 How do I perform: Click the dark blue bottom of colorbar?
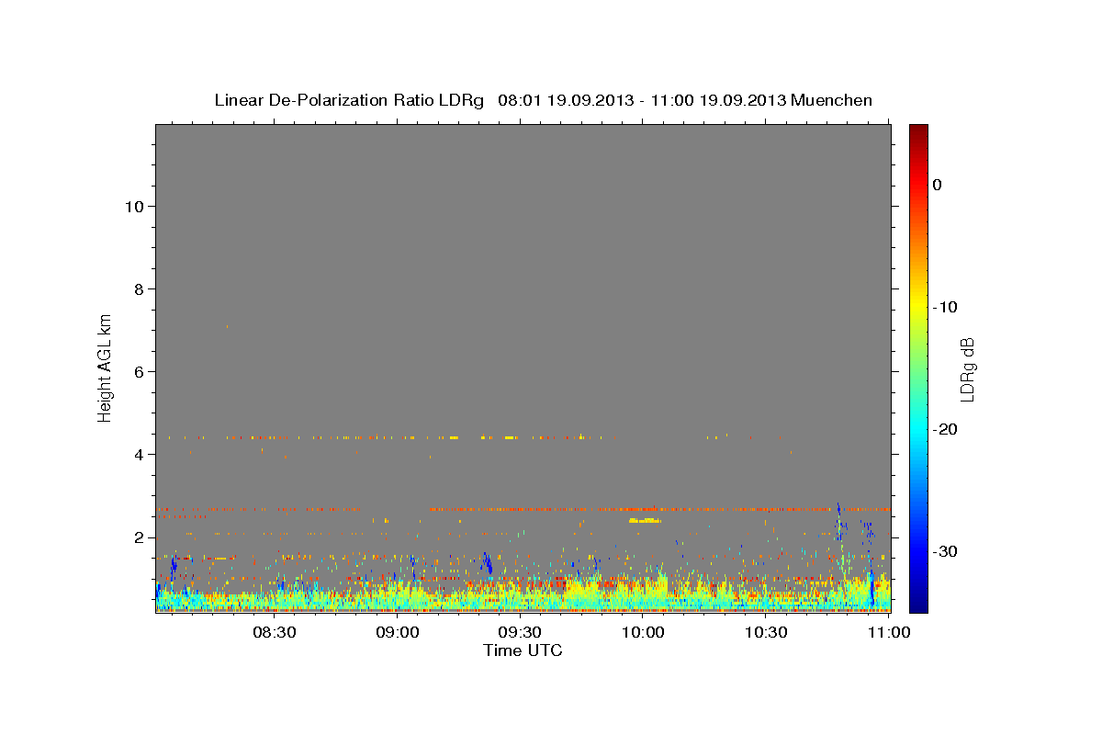point(918,605)
